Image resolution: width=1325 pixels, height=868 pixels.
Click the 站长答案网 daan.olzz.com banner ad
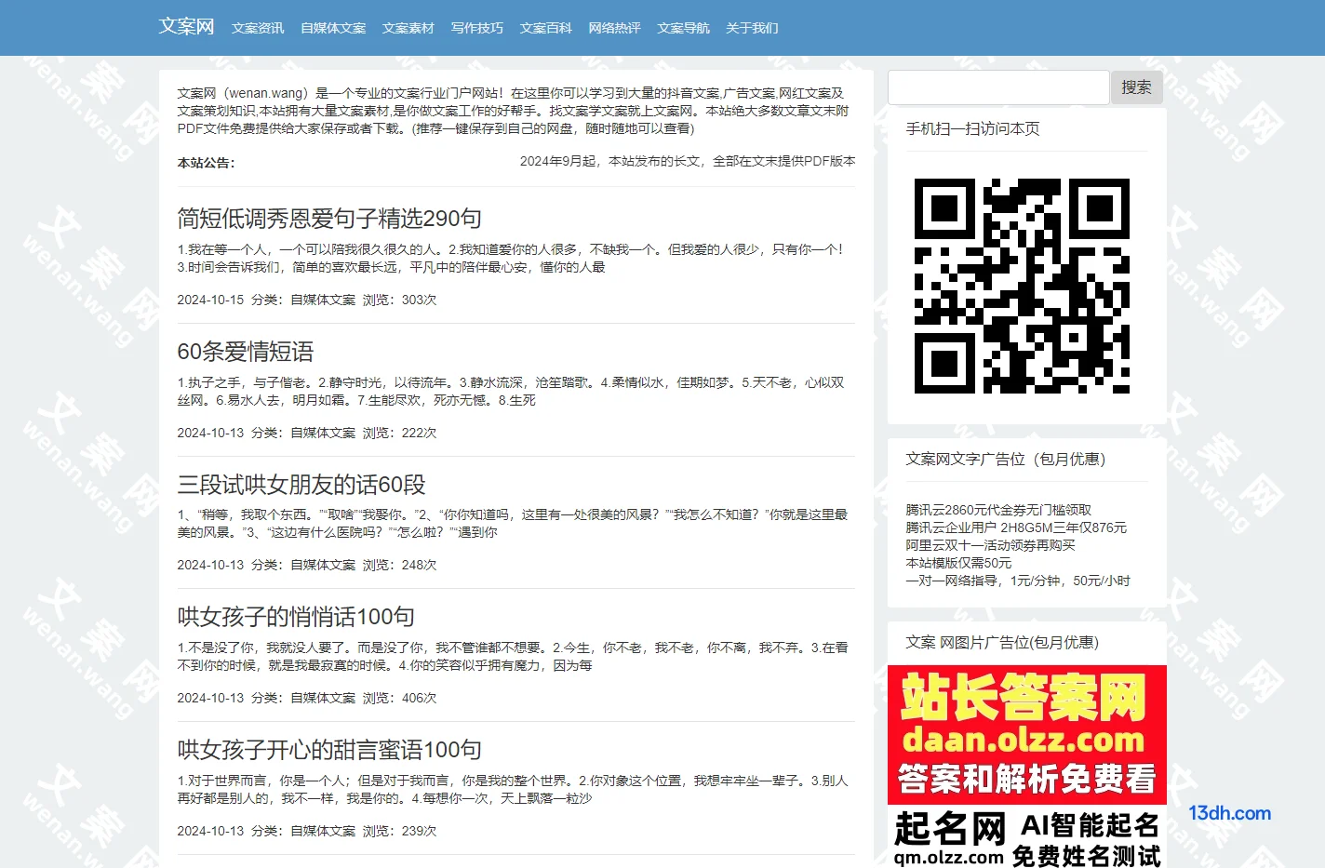point(1027,735)
